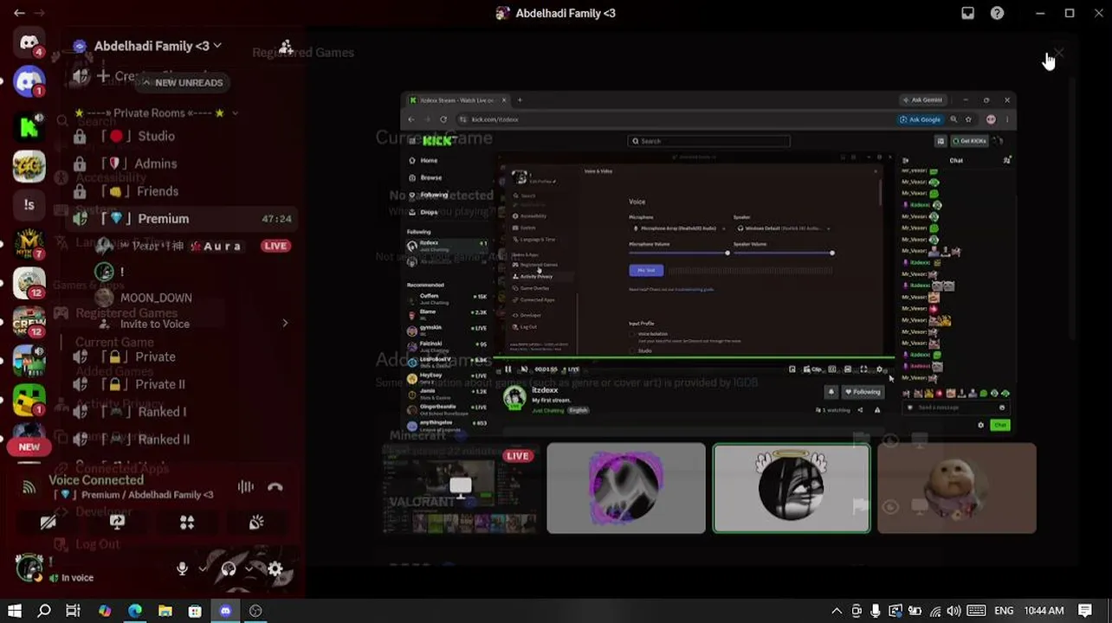Open Help from the title bar

point(997,13)
